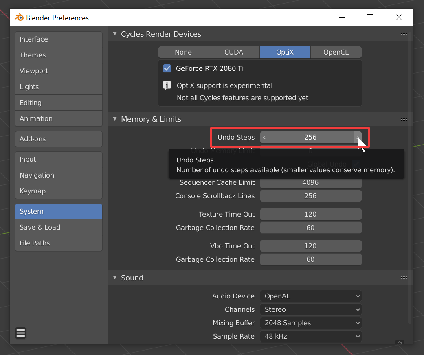Click the 'Audio Device' label
424x355 pixels.
click(233, 296)
